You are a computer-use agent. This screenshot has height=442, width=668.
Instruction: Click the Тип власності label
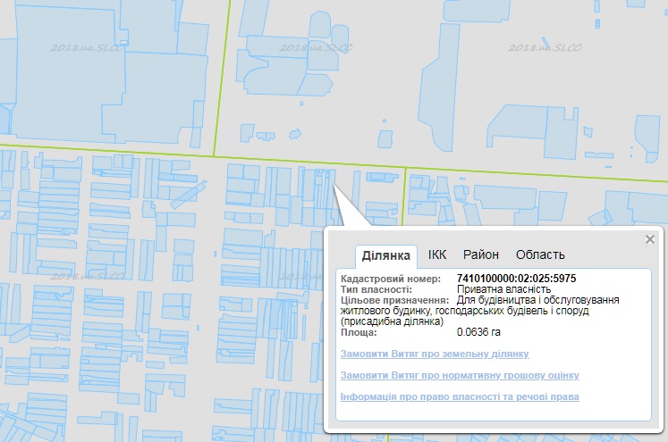376,290
